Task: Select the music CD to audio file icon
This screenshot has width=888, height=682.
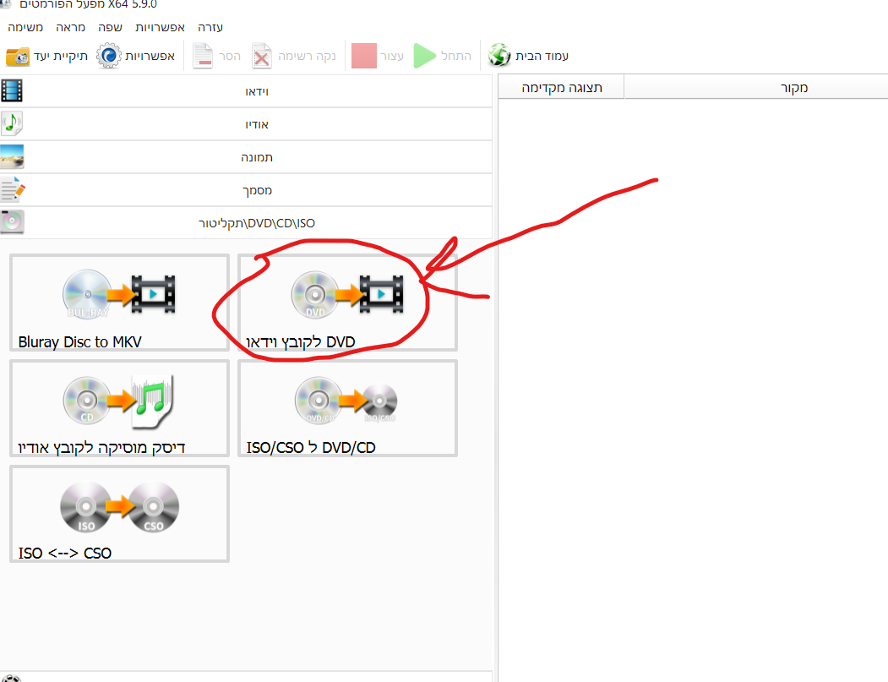Action: click(x=117, y=401)
